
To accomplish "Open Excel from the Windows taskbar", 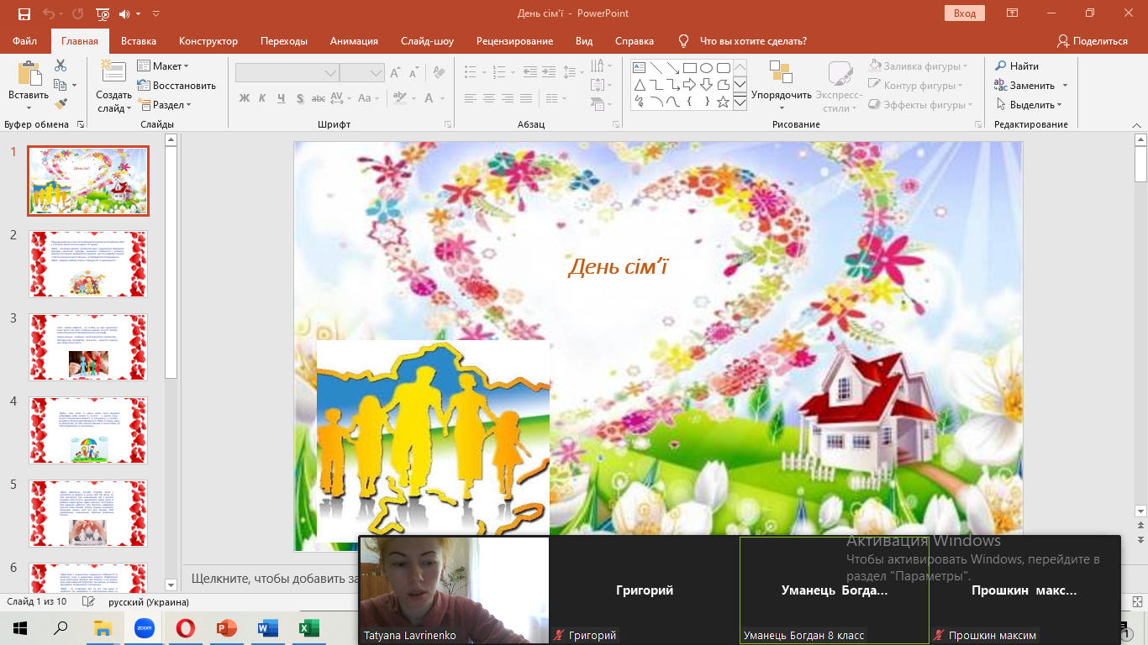I will (310, 627).
